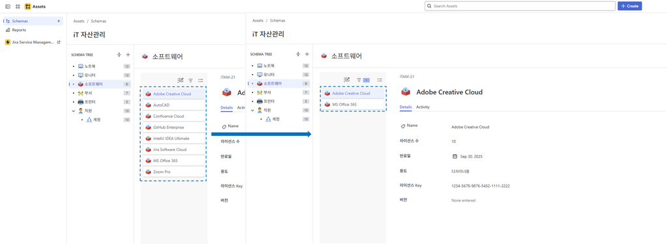This screenshot has width=667, height=244.
Task: Open Zoom Pro in the software list
Action: [173, 172]
